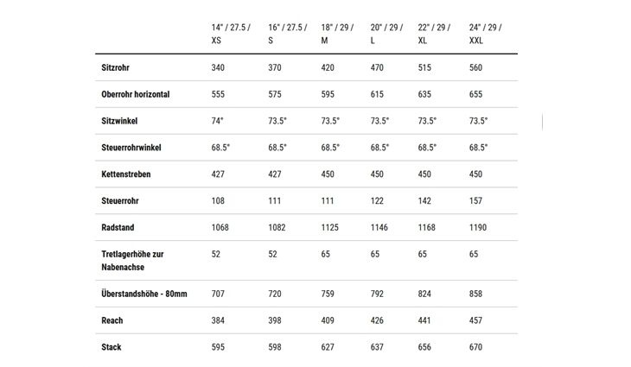Click the Sitzwinkel row label

[x=119, y=121]
